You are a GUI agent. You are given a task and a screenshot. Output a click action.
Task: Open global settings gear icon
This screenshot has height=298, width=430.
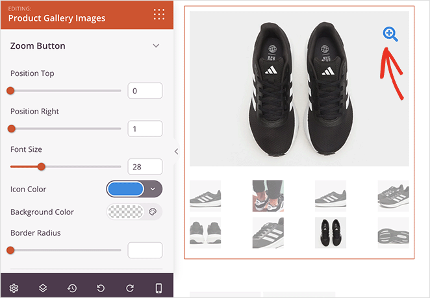click(x=14, y=288)
